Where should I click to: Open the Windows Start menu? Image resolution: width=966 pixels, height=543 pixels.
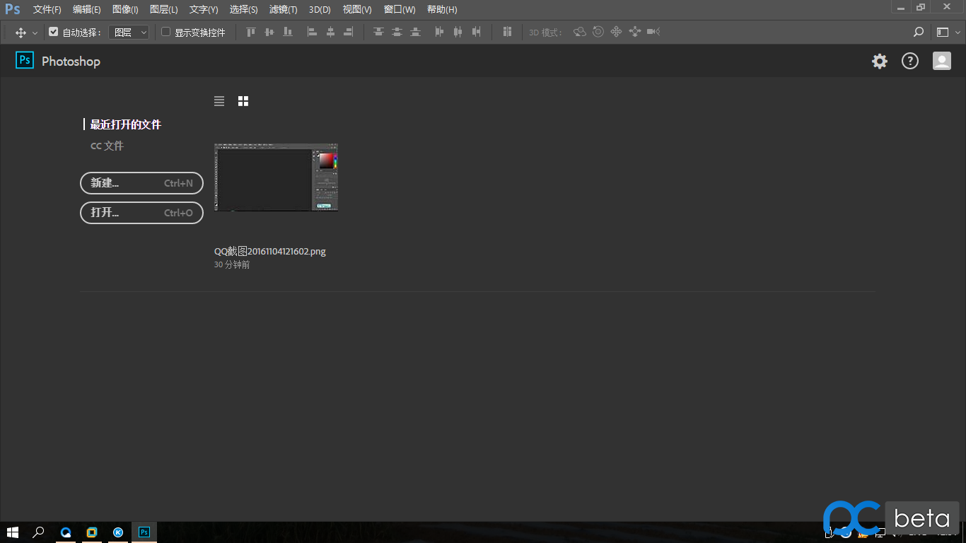click(x=13, y=532)
